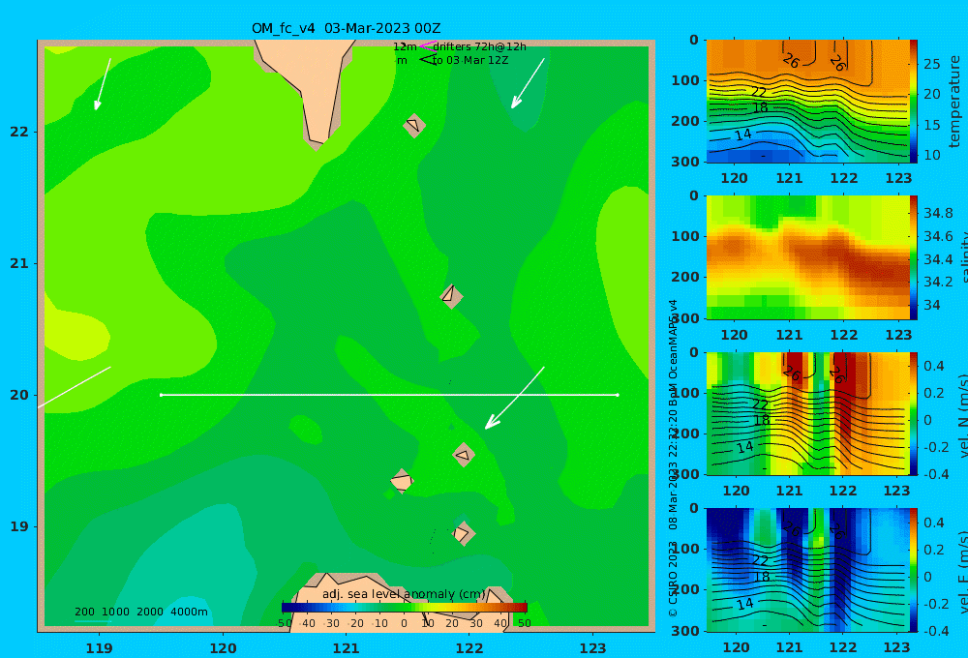The width and height of the screenshot is (968, 658).
Task: Click depth tick '100' on the temperature panel
Action: (x=684, y=80)
